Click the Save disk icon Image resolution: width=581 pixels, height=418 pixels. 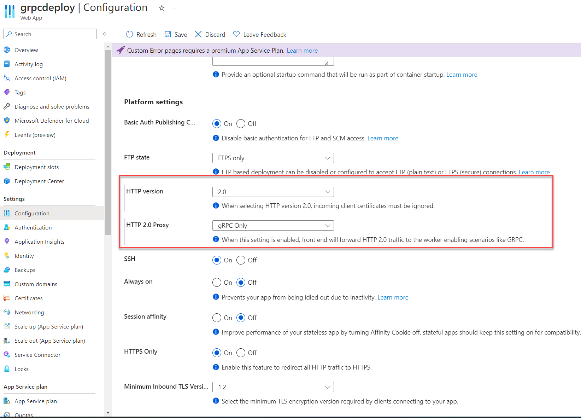(168, 34)
